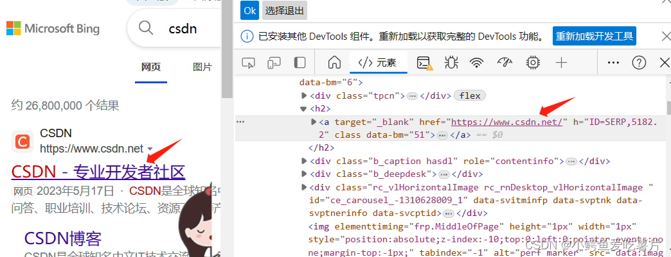Screen dimensions: 671x257
Task: Open the https://www.csdn.net/ href link in DOM
Action: coord(506,122)
